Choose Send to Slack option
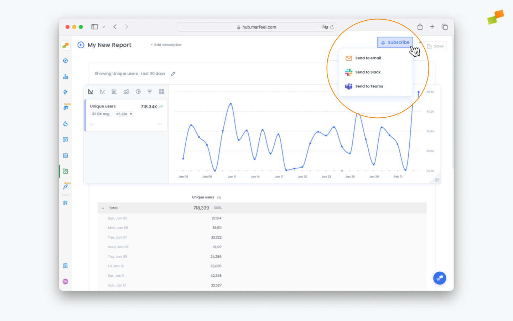The width and height of the screenshot is (513, 321). click(x=367, y=72)
